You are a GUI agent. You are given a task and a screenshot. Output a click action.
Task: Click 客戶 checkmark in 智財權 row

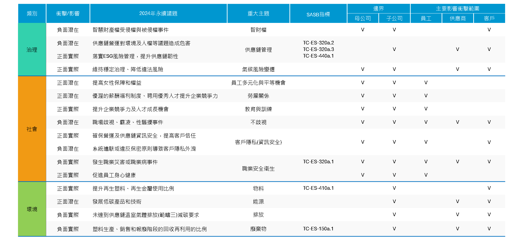(x=489, y=30)
